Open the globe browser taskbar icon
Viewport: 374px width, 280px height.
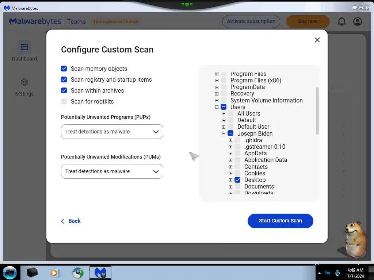pos(78,273)
